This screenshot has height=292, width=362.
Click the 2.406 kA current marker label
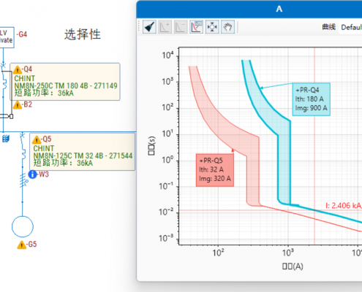344,206
